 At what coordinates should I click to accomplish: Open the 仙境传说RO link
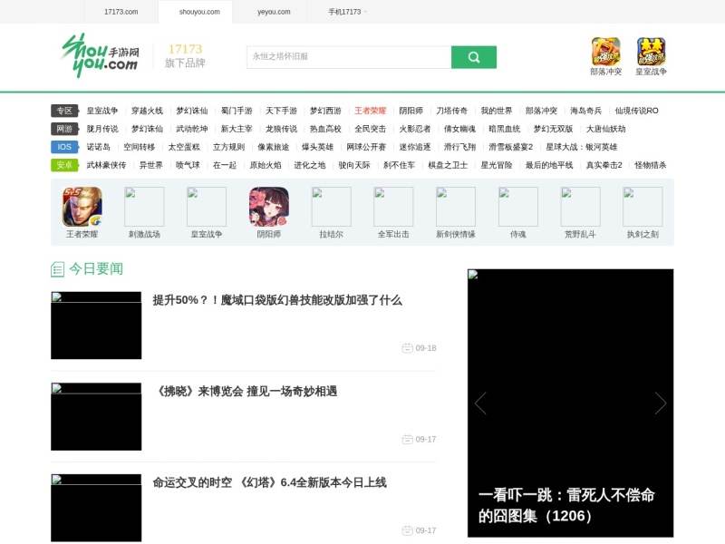[x=636, y=111]
